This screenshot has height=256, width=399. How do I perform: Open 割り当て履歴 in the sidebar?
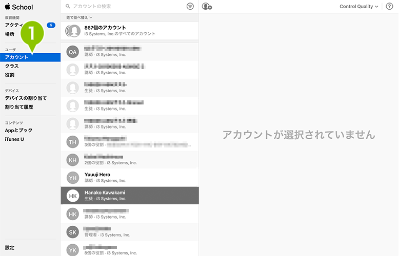pyautogui.click(x=19, y=107)
